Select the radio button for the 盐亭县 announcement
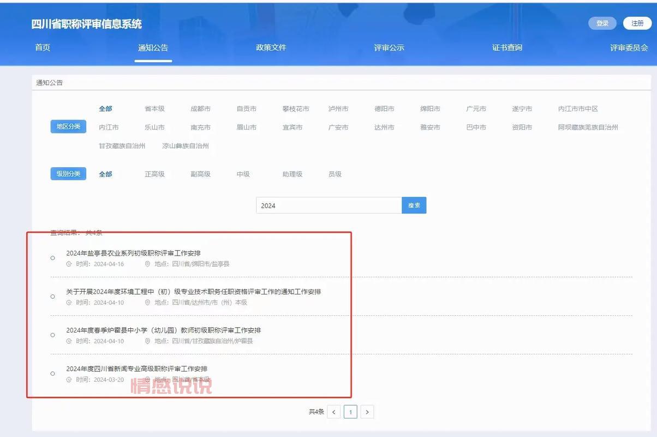The width and height of the screenshot is (657, 437). [52, 257]
